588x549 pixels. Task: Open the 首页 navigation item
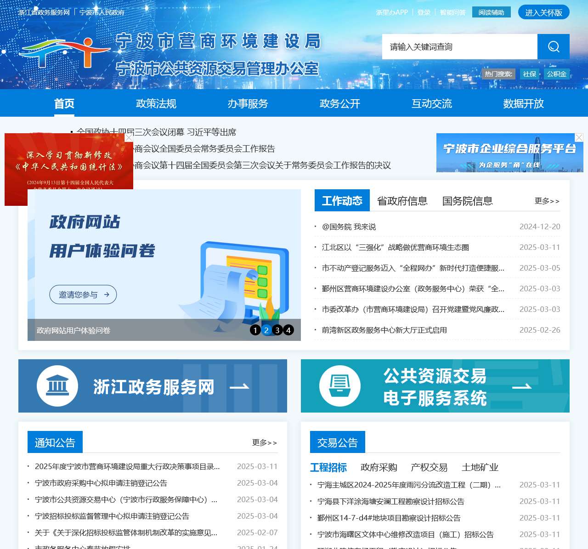pyautogui.click(x=64, y=103)
